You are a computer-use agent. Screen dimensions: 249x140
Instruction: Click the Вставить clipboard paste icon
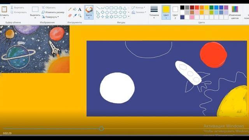[4, 9]
